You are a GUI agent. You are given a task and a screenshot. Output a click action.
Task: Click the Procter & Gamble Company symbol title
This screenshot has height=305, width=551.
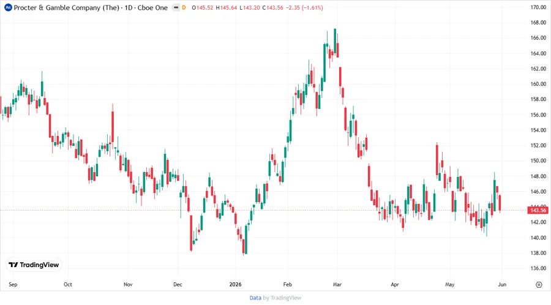66,7
